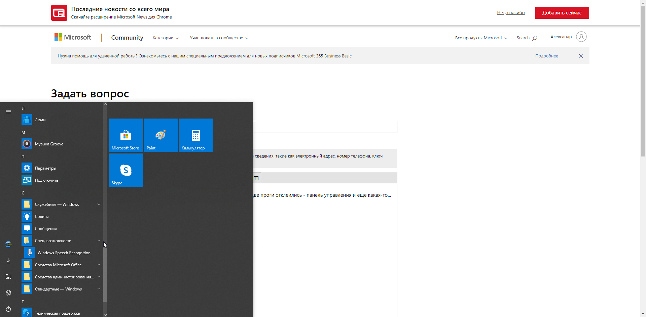The width and height of the screenshot is (646, 317).
Task: Click the question title input field
Action: point(325,127)
